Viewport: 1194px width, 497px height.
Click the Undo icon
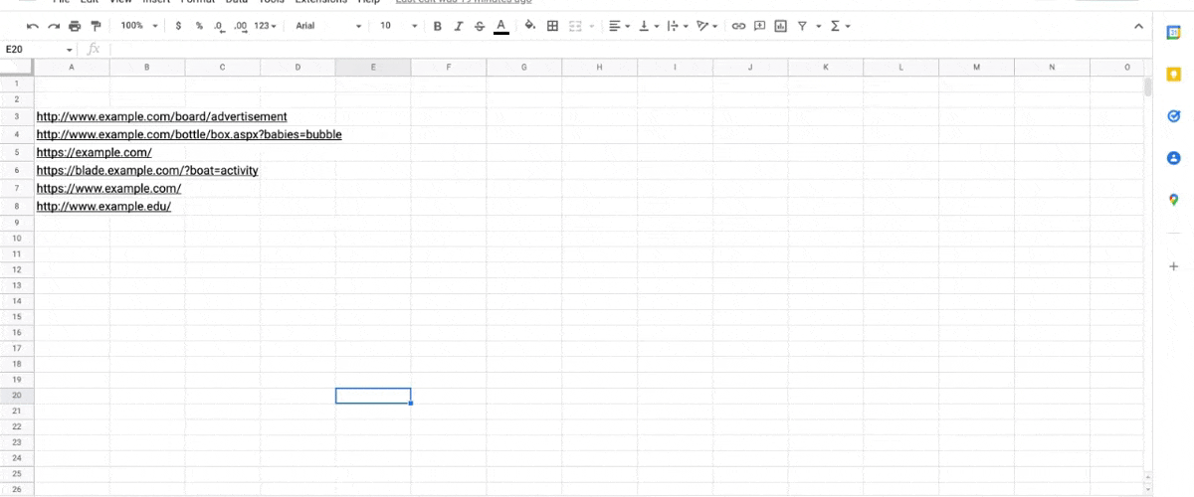[x=33, y=26]
